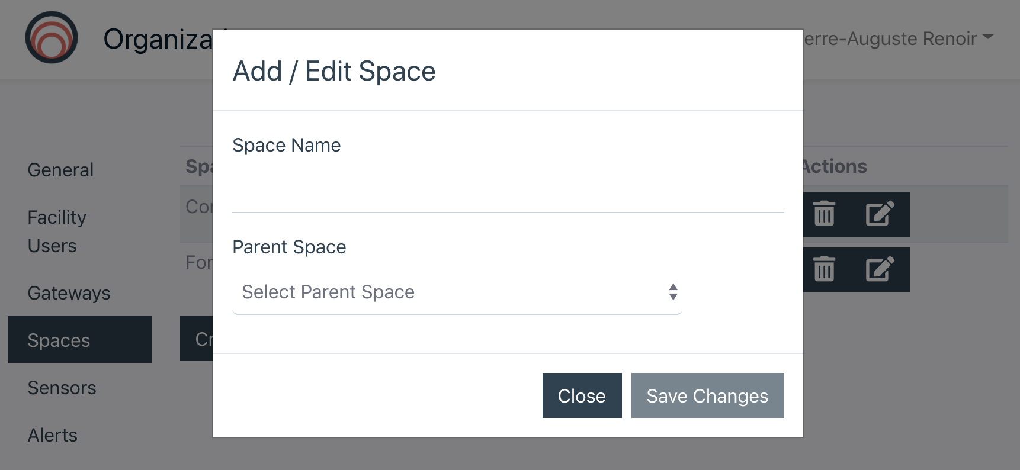Click the Organization header title
The width and height of the screenshot is (1020, 470).
click(158, 39)
